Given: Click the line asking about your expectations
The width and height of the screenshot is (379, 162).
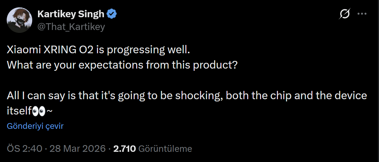Looking at the screenshot, I should 122,65.
